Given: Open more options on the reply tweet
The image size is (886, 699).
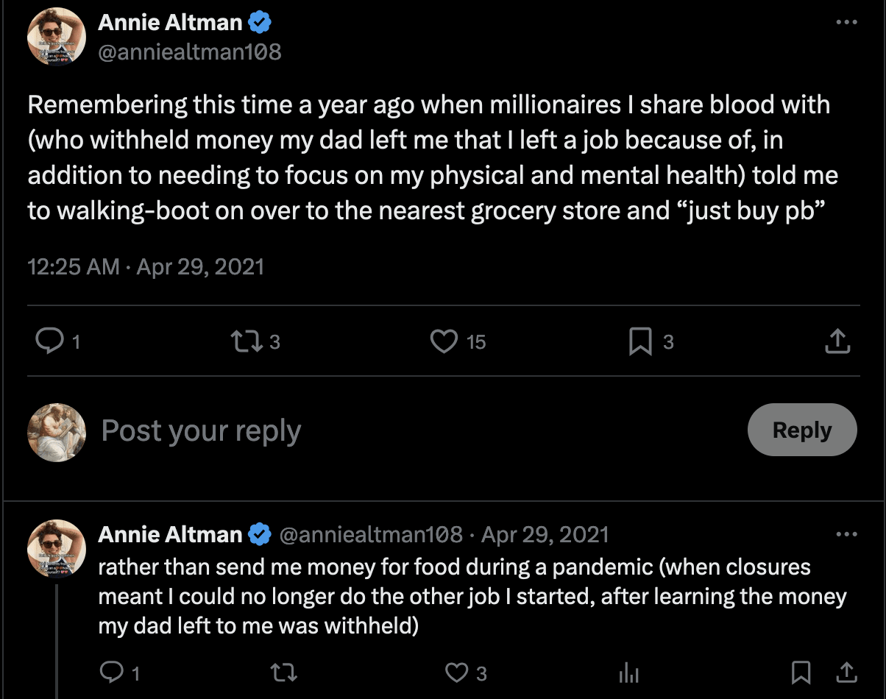Looking at the screenshot, I should [847, 534].
